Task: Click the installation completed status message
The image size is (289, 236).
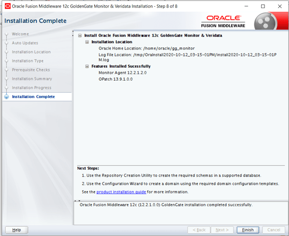Action: pyautogui.click(x=165, y=205)
